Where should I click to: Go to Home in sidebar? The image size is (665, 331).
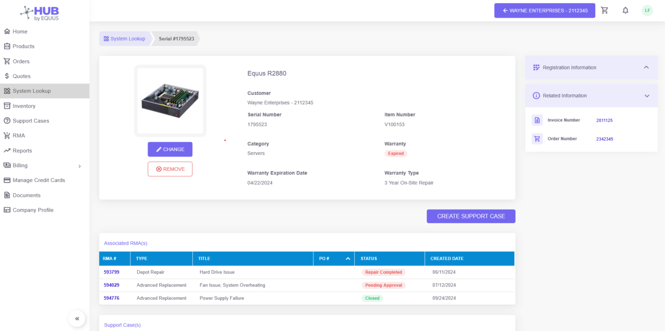[45, 32]
